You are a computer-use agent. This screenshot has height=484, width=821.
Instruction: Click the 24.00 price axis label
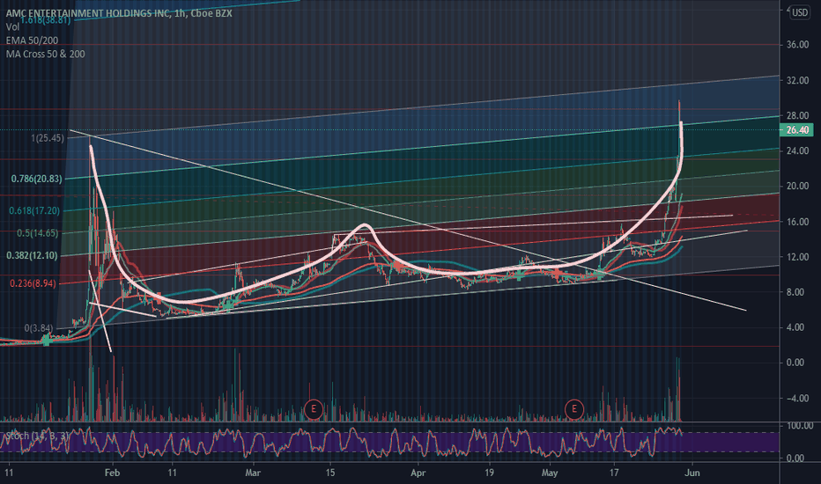coord(797,150)
